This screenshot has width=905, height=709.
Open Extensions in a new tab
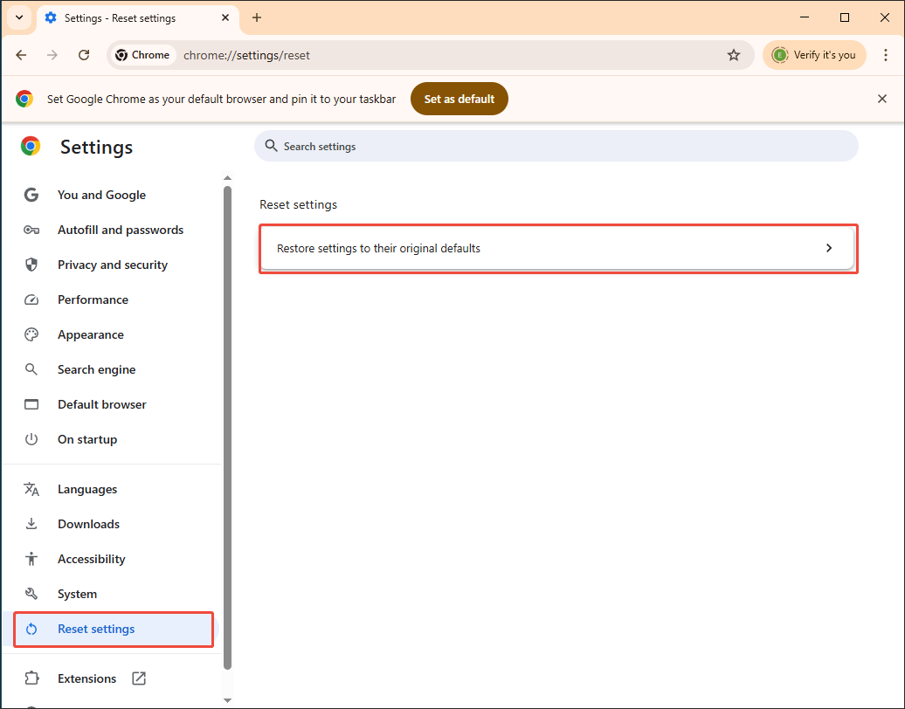138,678
